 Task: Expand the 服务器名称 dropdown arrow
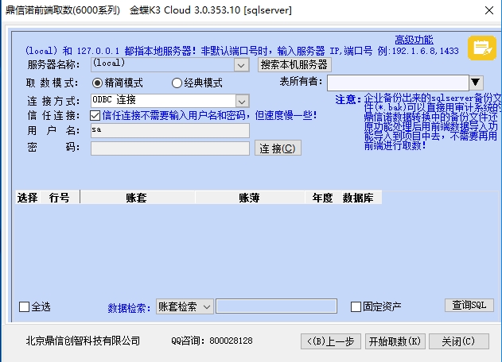point(241,65)
